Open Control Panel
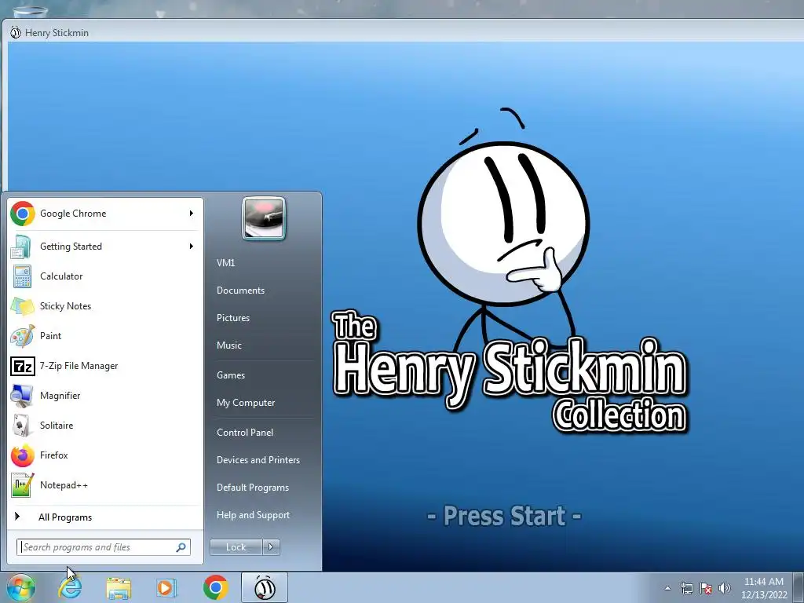The height and width of the screenshot is (603, 804). pyautogui.click(x=245, y=433)
